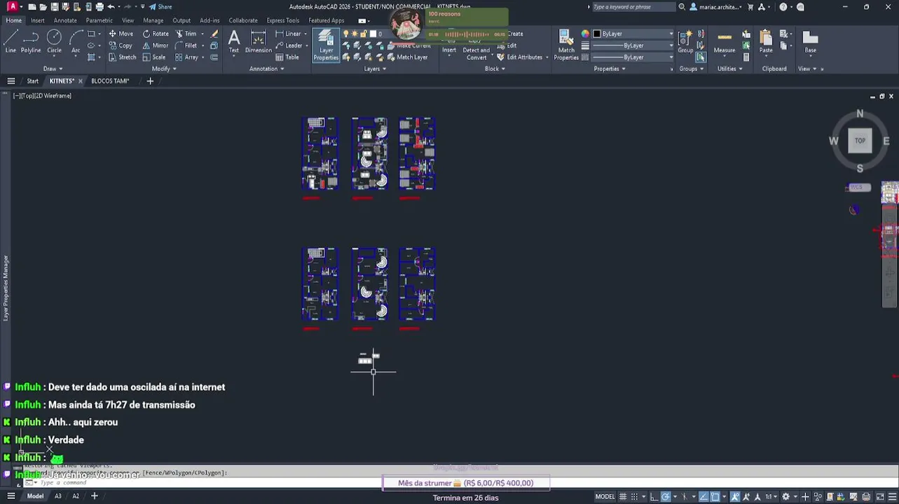This screenshot has height=504, width=899.
Task: Select the Line drawing tool
Action: pos(11,42)
